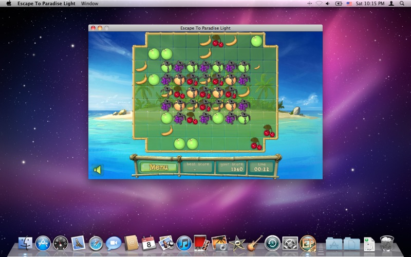The width and height of the screenshot is (411, 257).
Task: Open the US flag input menu
Action: [349, 4]
